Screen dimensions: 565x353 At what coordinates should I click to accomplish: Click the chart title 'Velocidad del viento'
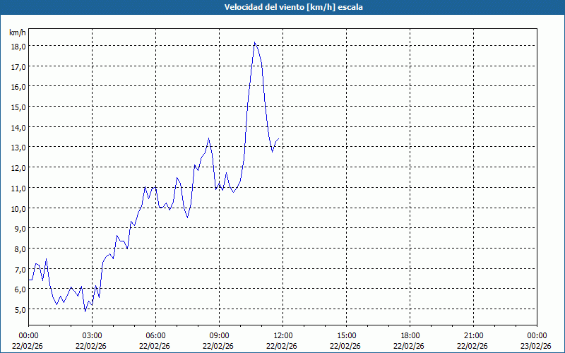[282, 7]
